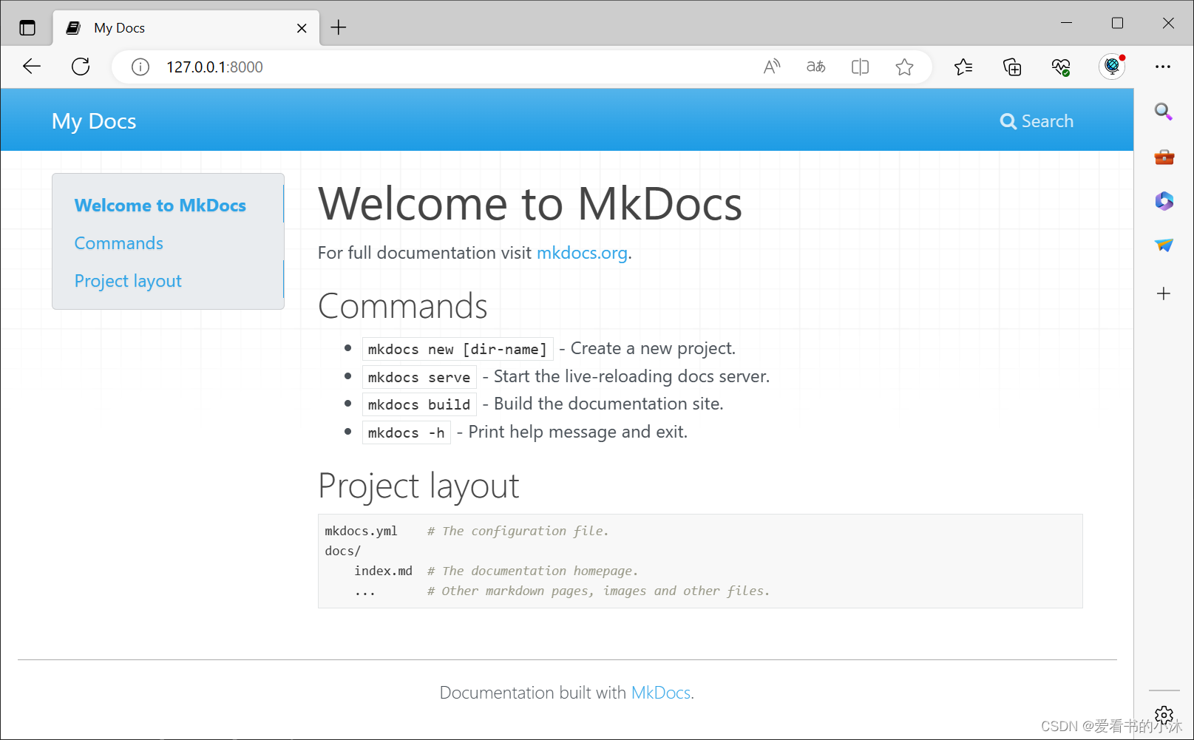The width and height of the screenshot is (1194, 740).
Task: Close the My Docs tab
Action: pyautogui.click(x=302, y=28)
